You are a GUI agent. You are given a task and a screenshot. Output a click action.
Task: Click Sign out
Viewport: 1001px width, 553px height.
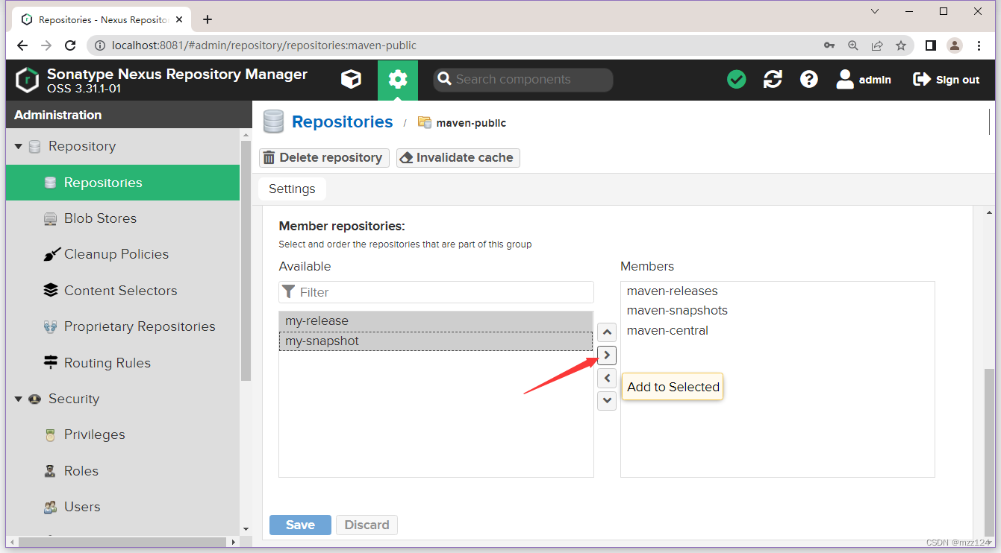pyautogui.click(x=947, y=80)
